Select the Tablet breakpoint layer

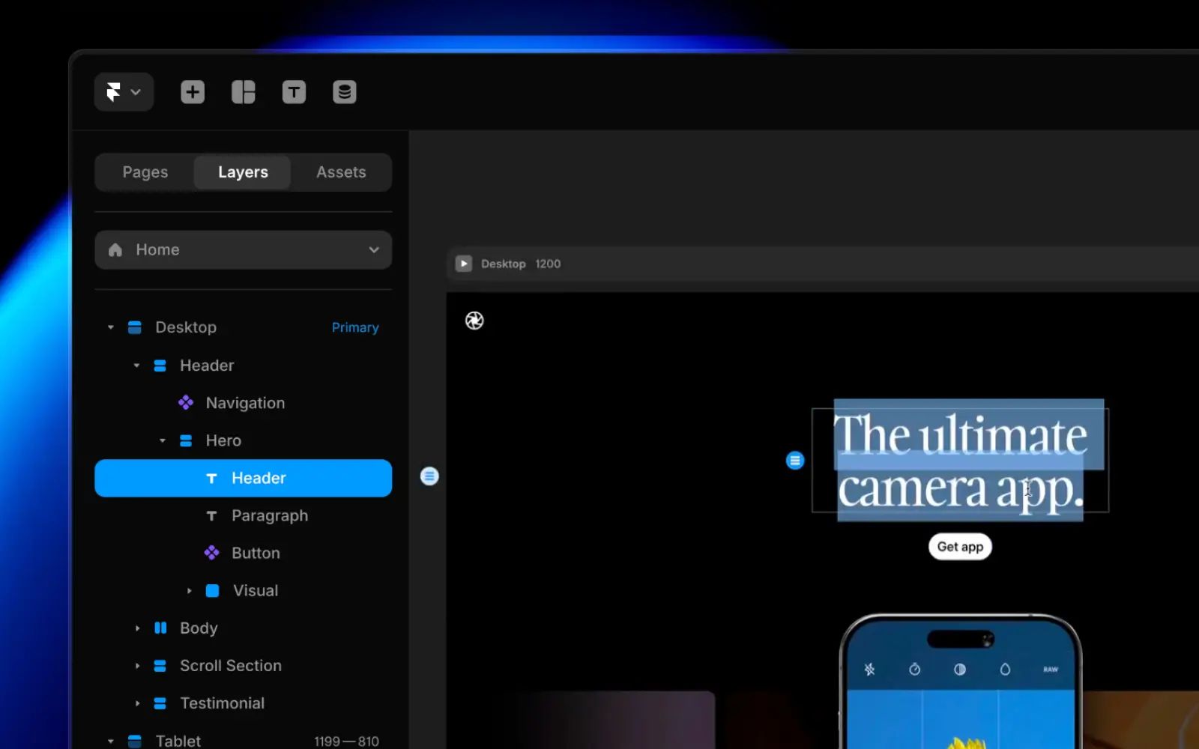tap(244, 740)
